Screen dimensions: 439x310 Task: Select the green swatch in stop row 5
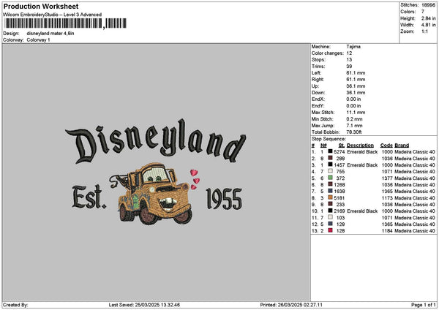click(x=331, y=178)
